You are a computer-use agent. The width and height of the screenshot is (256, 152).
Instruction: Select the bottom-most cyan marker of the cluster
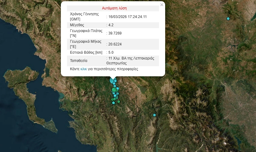point(113,103)
